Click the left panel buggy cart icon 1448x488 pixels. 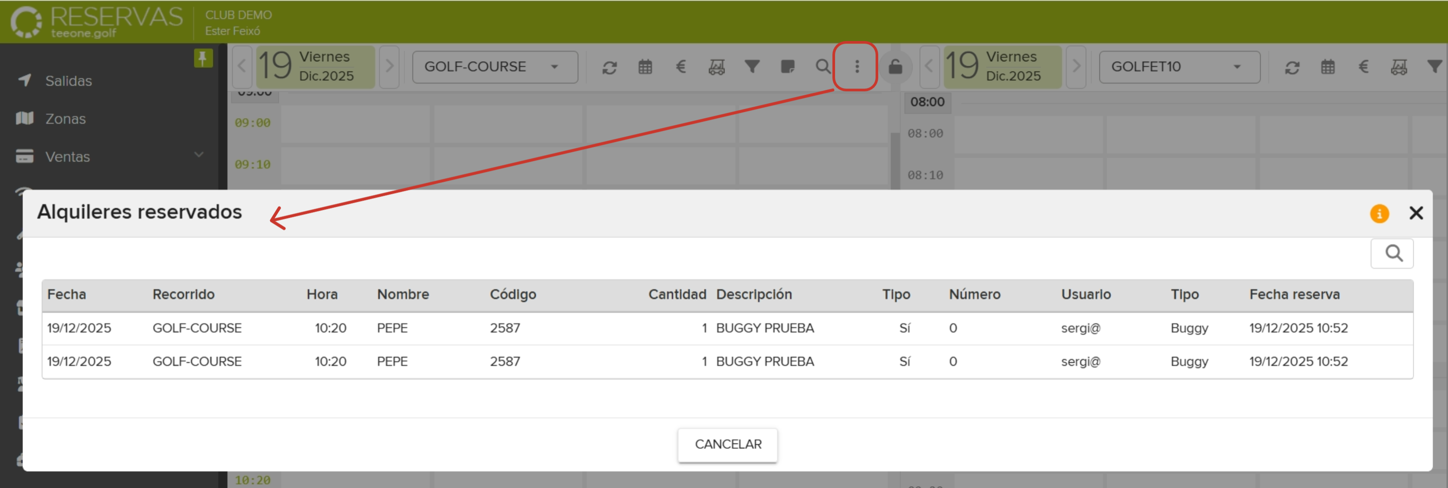716,67
